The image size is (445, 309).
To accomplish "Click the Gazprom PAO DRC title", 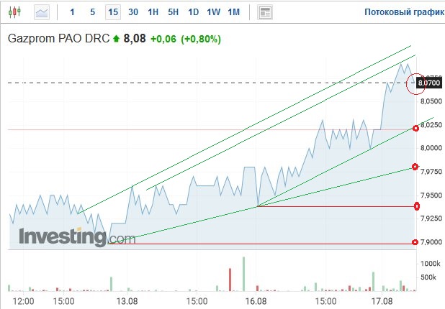I will (58, 39).
